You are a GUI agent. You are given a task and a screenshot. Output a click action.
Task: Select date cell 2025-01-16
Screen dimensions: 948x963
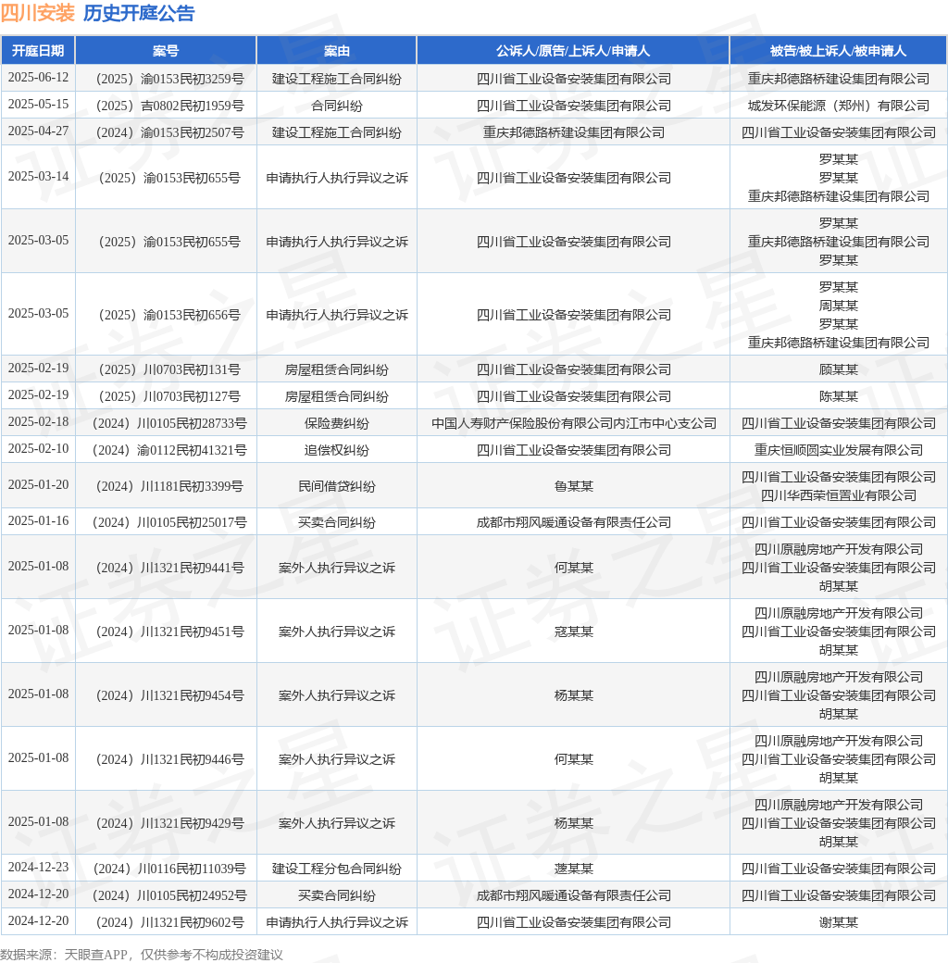point(38,521)
